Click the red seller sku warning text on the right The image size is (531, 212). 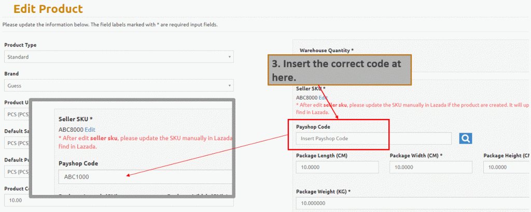coord(412,109)
